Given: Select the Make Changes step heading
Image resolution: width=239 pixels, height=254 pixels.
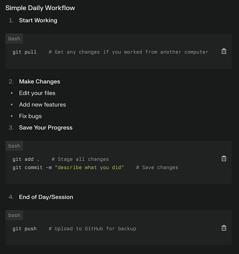Looking at the screenshot, I should tap(39, 81).
